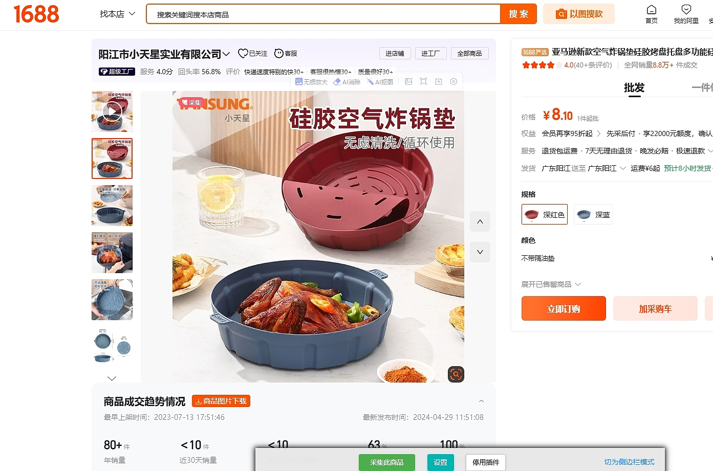Click the 客服 customer service icon
713x471 pixels.
pos(286,53)
